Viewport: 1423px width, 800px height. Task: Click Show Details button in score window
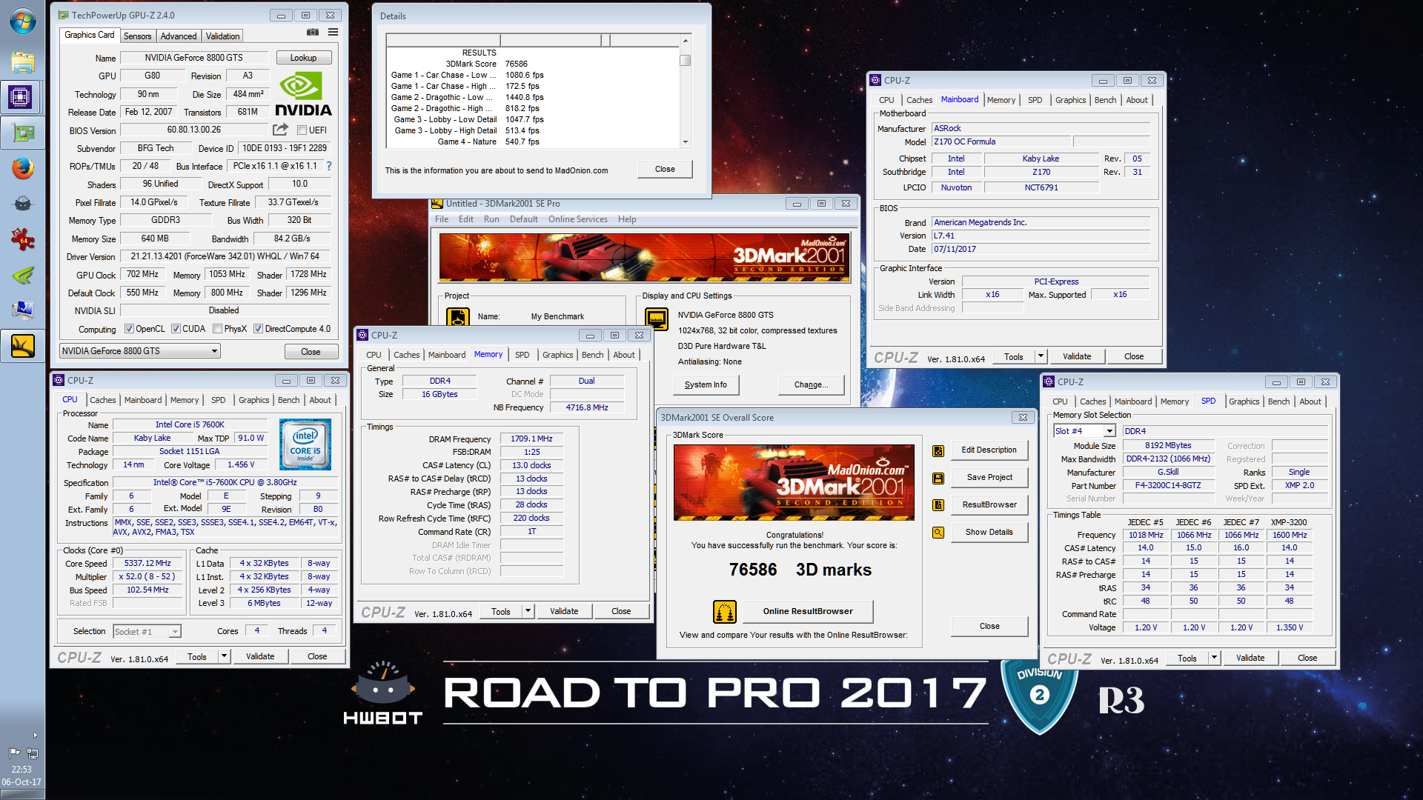989,533
